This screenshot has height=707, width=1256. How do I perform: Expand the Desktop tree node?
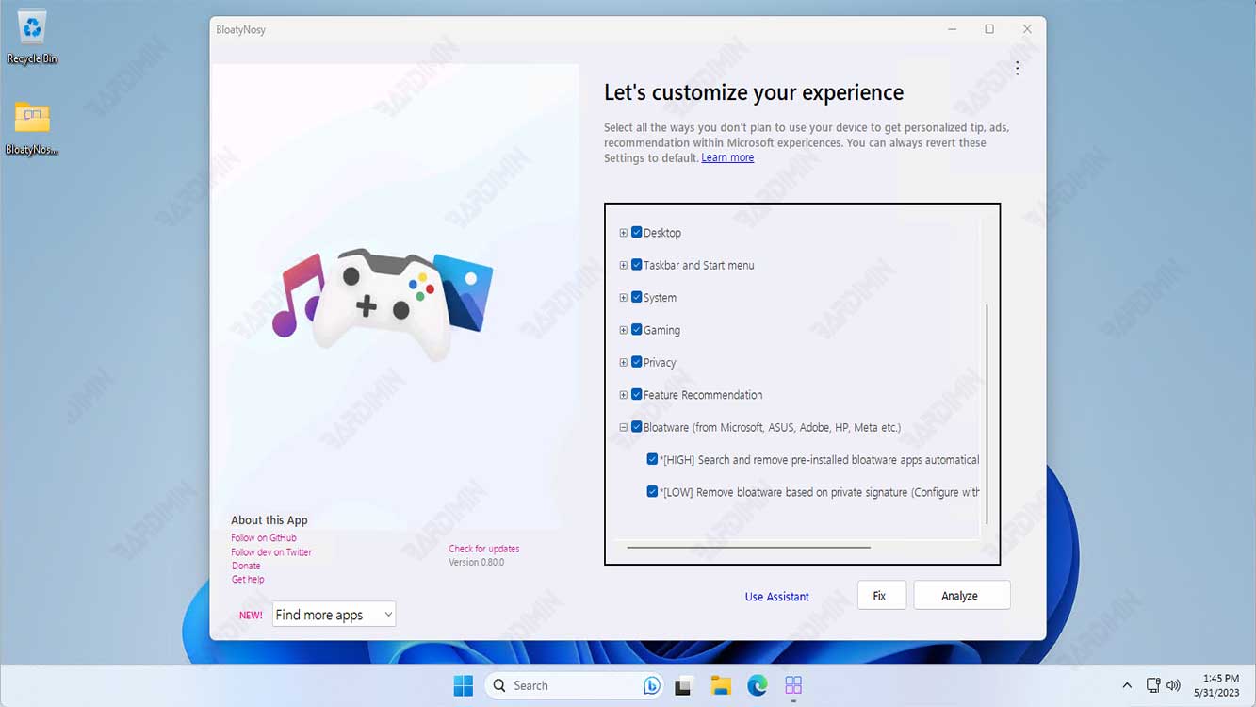click(623, 233)
